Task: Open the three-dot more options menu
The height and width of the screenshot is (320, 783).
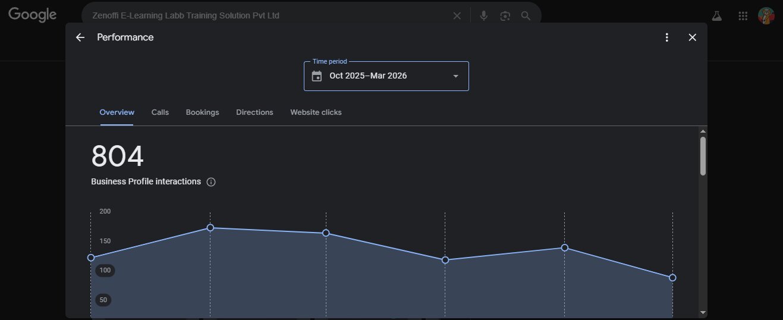Action: click(x=667, y=37)
